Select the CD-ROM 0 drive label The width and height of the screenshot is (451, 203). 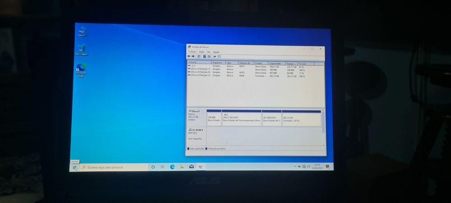pyautogui.click(x=197, y=136)
